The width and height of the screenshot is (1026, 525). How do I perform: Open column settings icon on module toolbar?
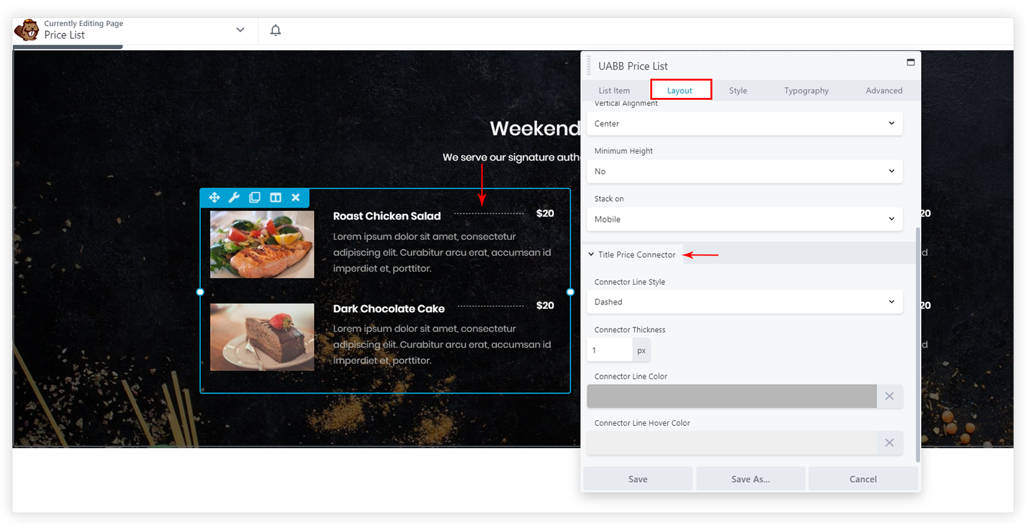pos(275,198)
